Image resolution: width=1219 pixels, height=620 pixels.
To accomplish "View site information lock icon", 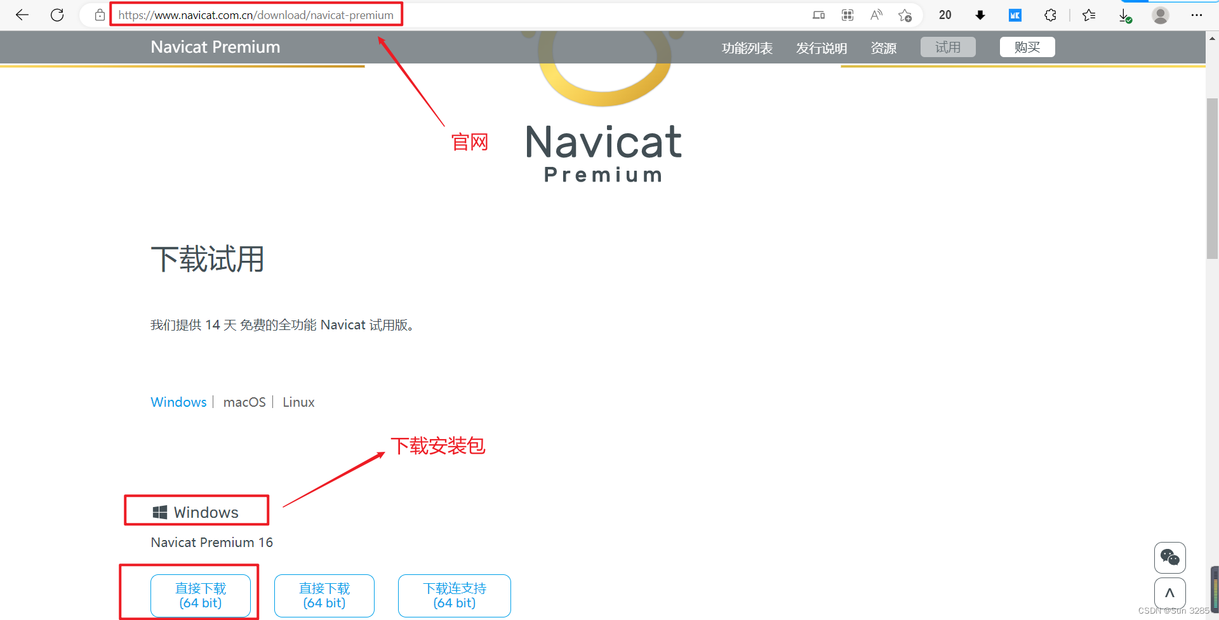I will pyautogui.click(x=100, y=15).
